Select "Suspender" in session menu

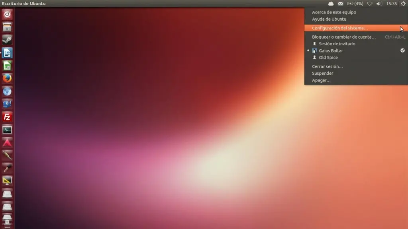356,73
